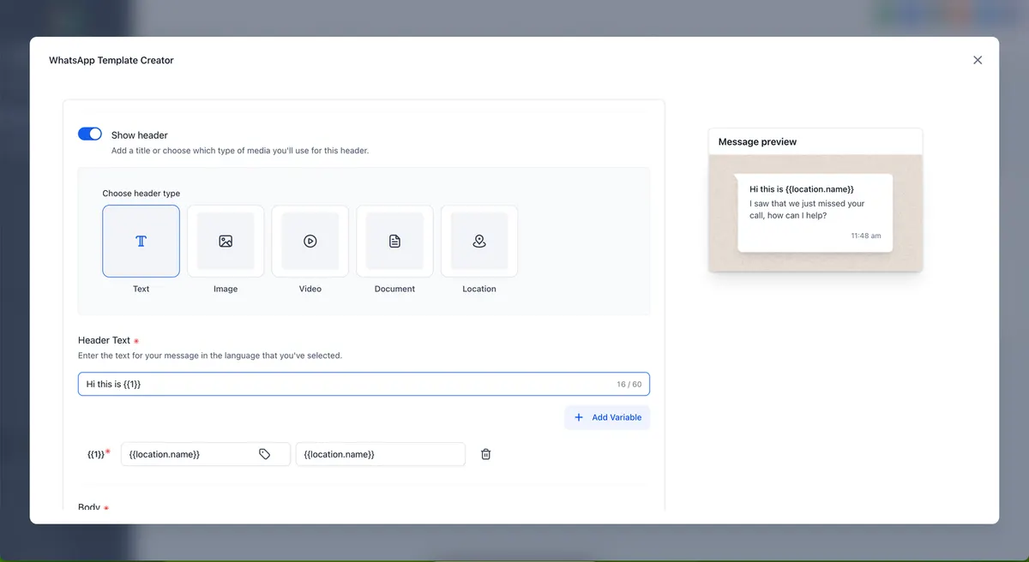
Task: Click the message preview bubble
Action: click(815, 212)
